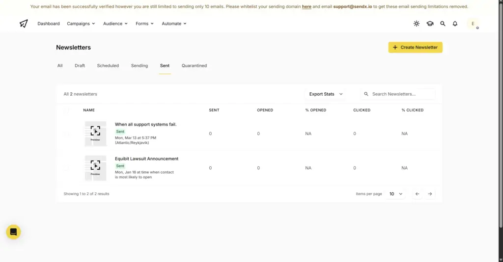This screenshot has width=503, height=262.
Task: Change items per page from 10
Action: [396, 194]
